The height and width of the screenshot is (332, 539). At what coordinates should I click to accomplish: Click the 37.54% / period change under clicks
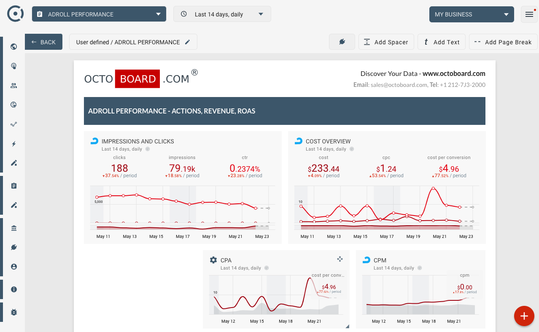click(x=119, y=176)
